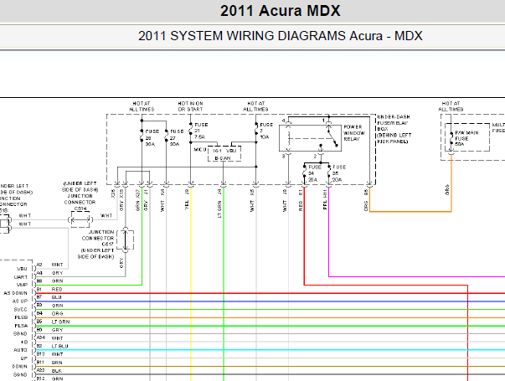505x381 pixels.
Task: Click the UNDER-DASH FUSE/RELAY BOX description
Action: 394,129
